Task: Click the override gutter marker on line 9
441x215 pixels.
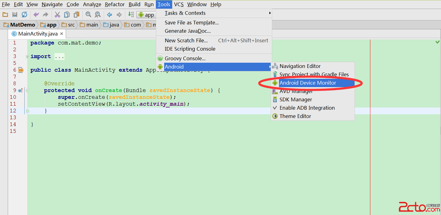Action: pyautogui.click(x=20, y=91)
